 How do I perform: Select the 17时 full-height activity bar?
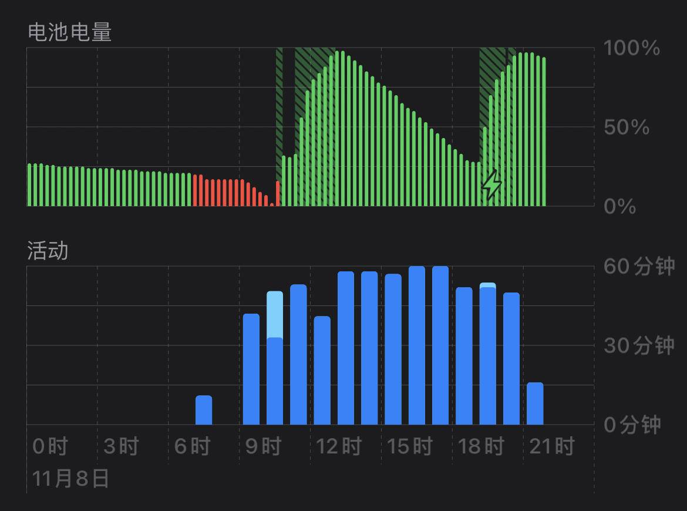point(440,345)
